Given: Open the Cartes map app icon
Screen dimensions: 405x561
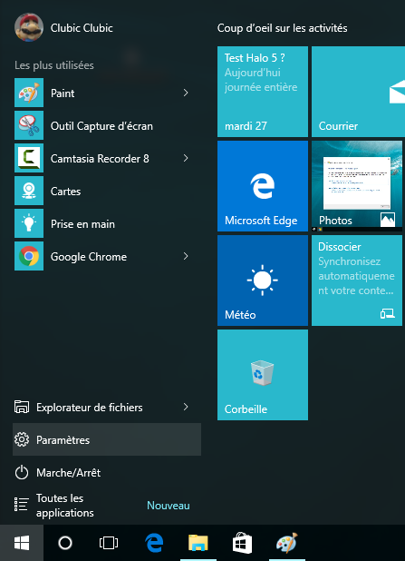Looking at the screenshot, I should pos(29,191).
